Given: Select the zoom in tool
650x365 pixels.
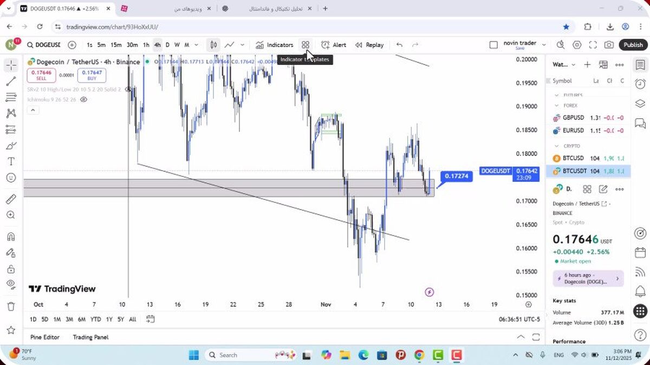Looking at the screenshot, I should (x=11, y=215).
